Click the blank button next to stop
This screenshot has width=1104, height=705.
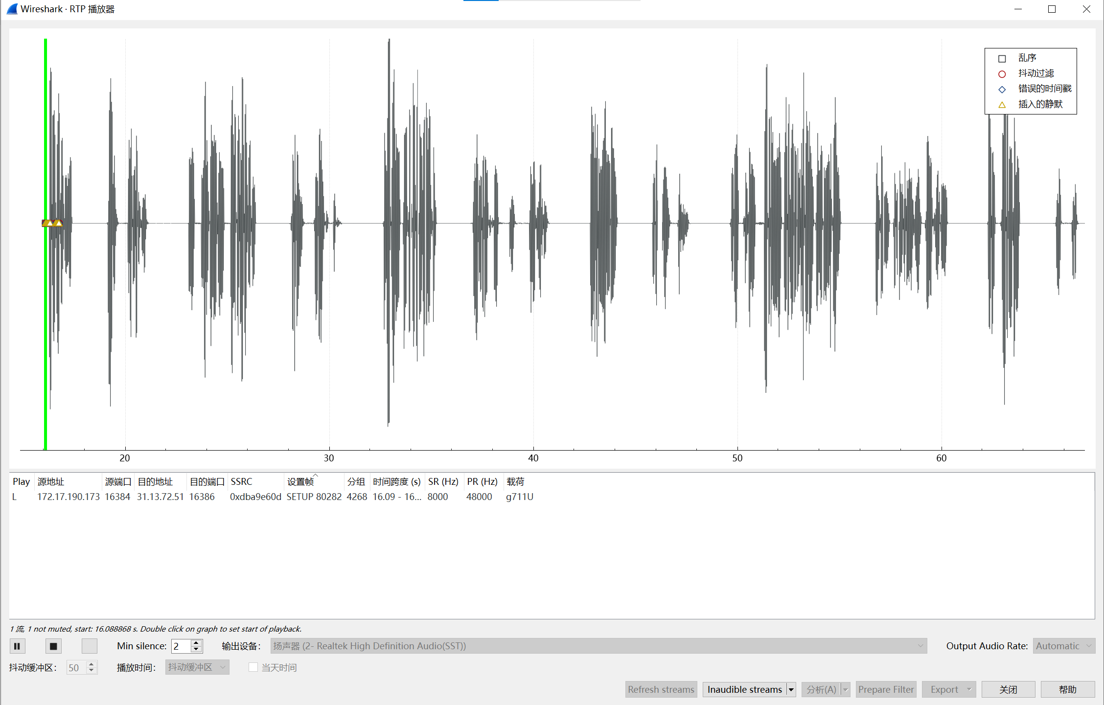pos(89,646)
